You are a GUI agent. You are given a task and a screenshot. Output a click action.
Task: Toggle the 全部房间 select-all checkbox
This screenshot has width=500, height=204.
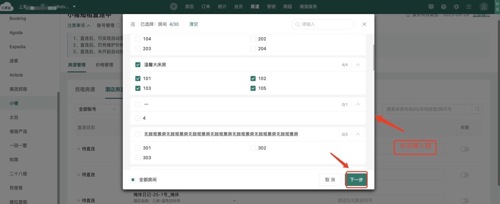point(133,179)
